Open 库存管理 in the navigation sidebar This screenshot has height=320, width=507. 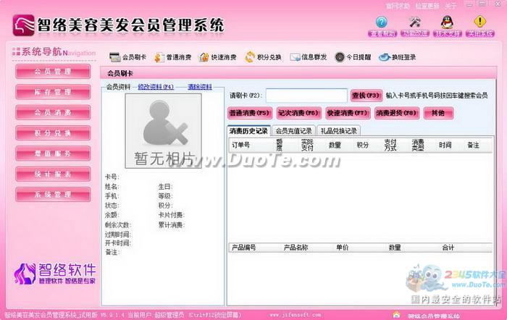coord(53,92)
